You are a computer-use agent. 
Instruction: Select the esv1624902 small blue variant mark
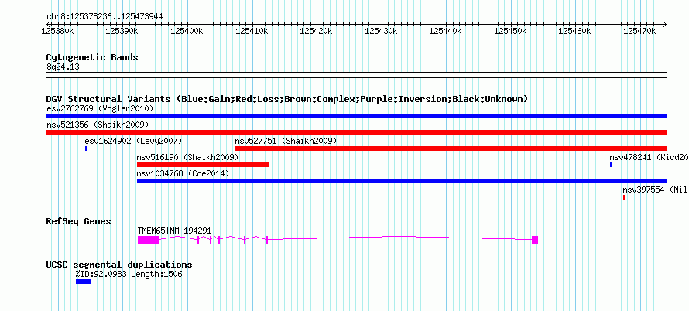(86, 149)
